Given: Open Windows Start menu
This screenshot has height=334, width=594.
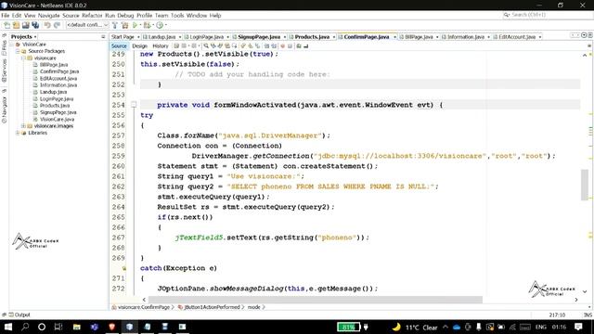Looking at the screenshot, I should 7,327.
